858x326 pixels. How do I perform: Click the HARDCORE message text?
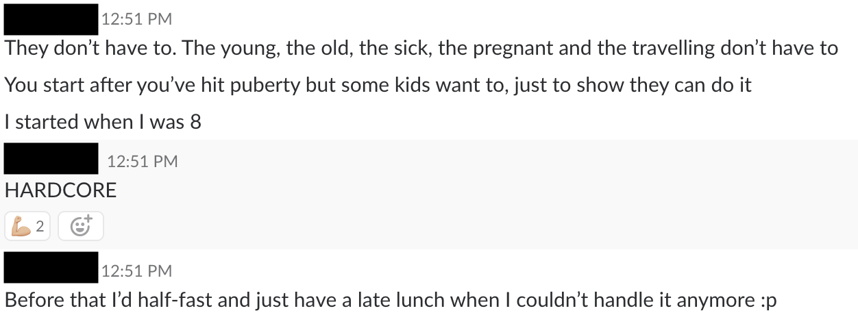tap(60, 190)
